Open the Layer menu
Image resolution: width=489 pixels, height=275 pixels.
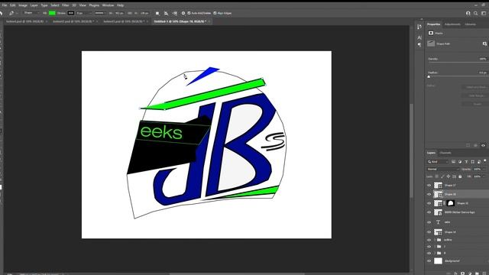tap(34, 5)
